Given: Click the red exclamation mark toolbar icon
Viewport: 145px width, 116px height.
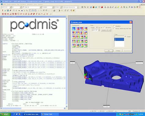Looking at the screenshot, I should [x=3, y=10].
